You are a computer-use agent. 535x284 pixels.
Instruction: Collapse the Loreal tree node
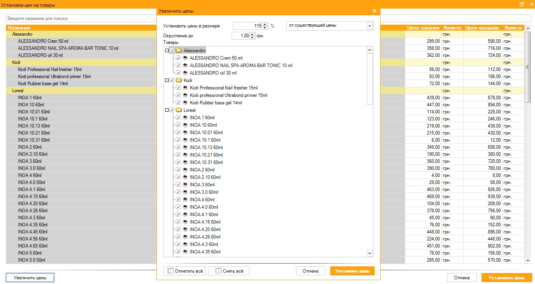point(167,110)
